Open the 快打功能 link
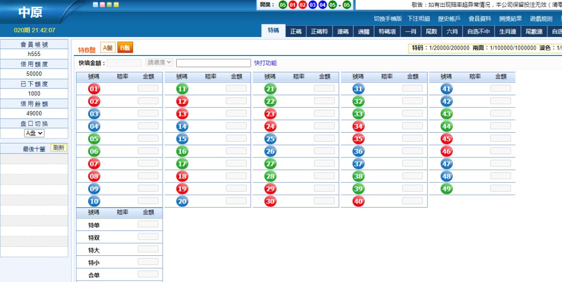This screenshot has width=562, height=282. point(265,63)
